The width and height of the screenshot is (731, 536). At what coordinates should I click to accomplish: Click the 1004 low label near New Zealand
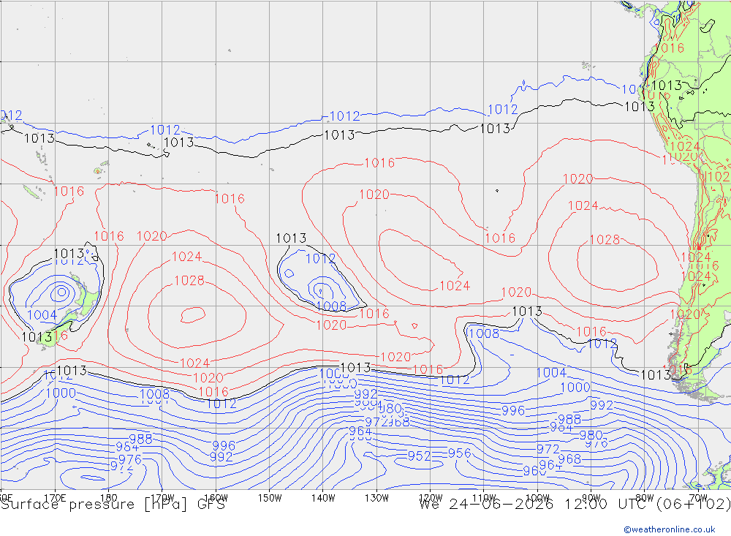tap(42, 315)
